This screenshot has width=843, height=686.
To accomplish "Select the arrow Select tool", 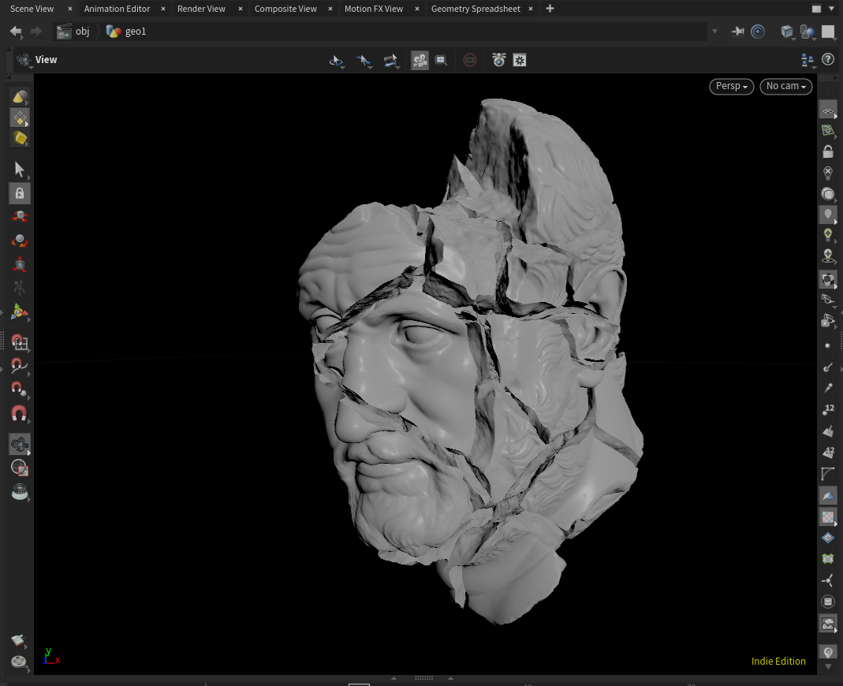I will click(x=20, y=170).
